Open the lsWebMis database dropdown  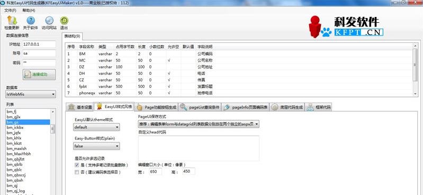pos(31,94)
